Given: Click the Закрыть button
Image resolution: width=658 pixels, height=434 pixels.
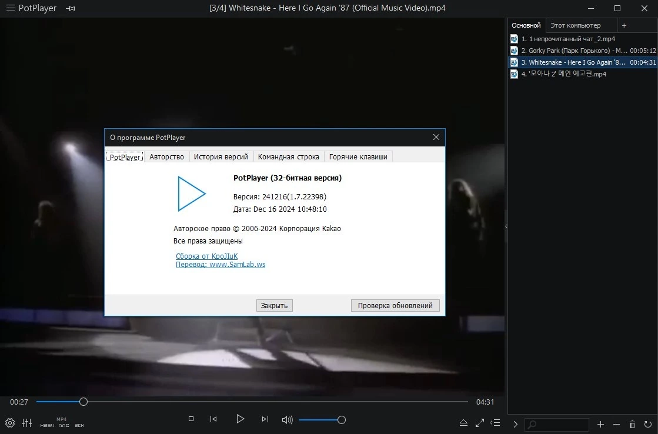Looking at the screenshot, I should (274, 306).
